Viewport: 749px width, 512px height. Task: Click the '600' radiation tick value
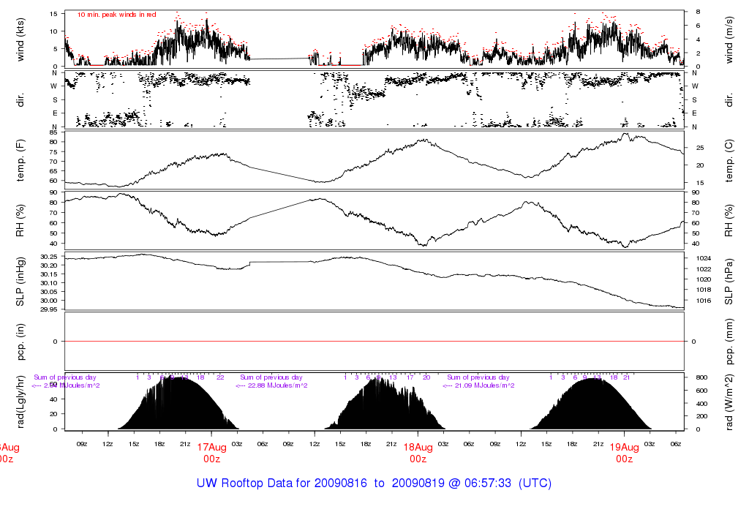[701, 390]
